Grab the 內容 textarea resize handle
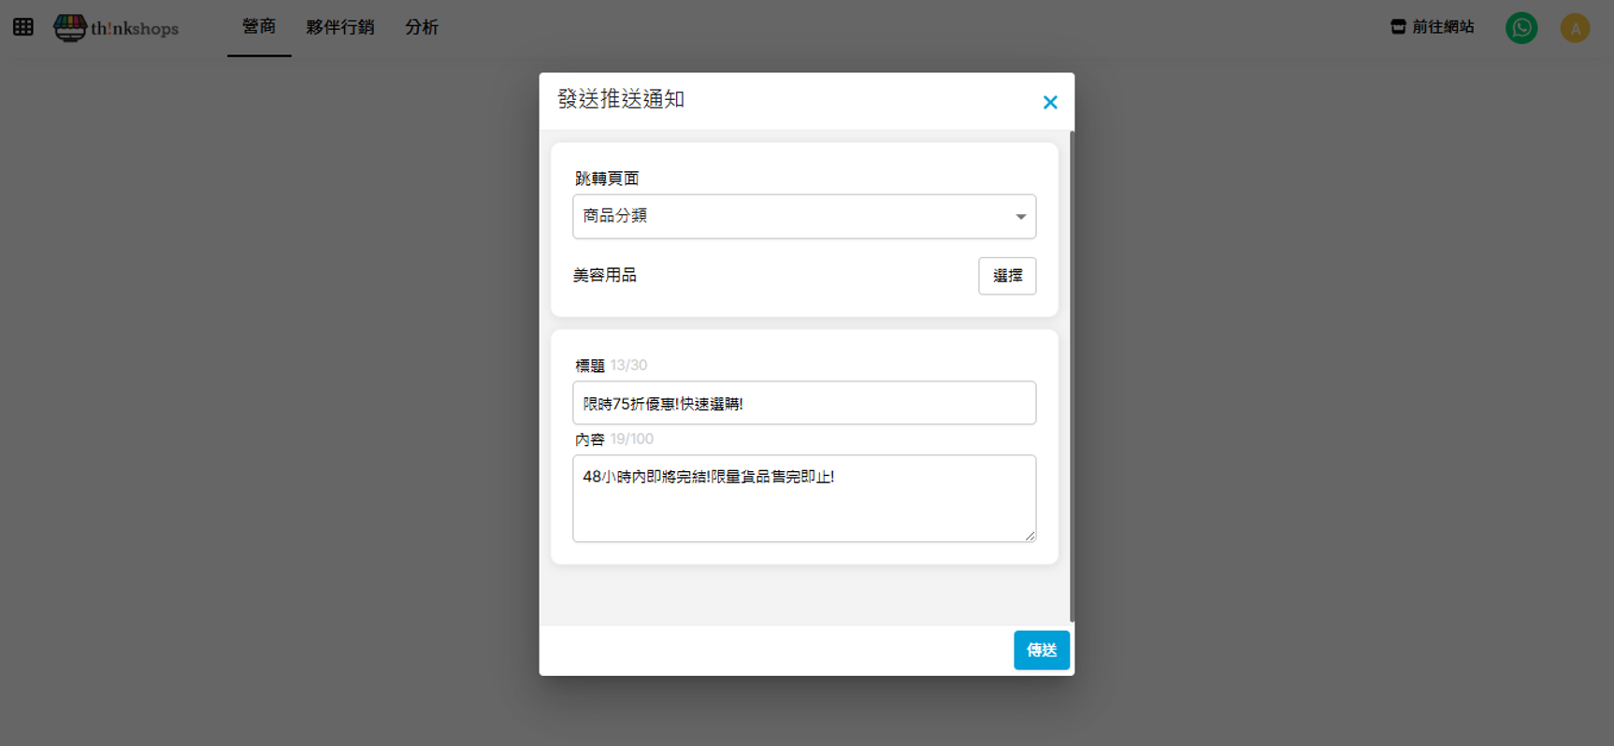 click(x=1030, y=536)
